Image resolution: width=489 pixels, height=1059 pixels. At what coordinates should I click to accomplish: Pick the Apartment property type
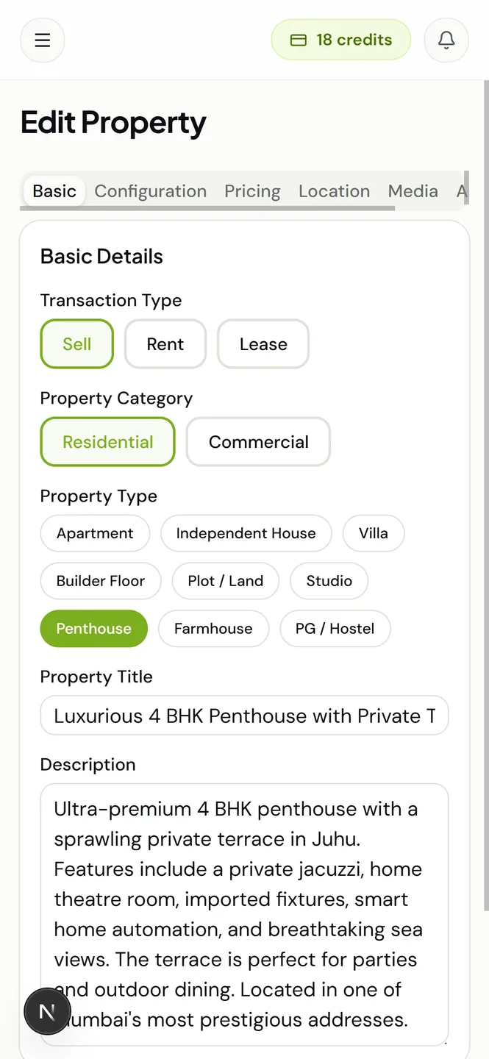95,533
